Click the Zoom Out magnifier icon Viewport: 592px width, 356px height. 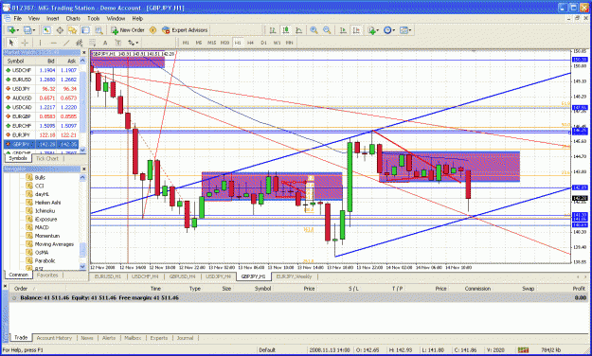coord(327,29)
